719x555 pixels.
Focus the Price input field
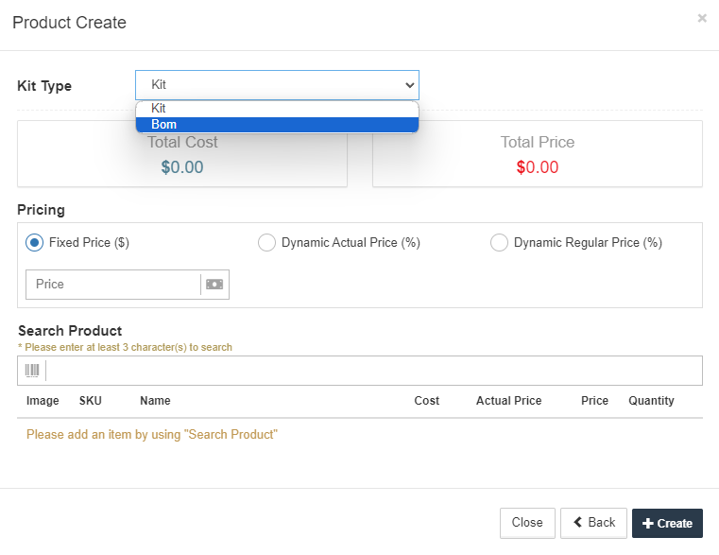point(113,285)
